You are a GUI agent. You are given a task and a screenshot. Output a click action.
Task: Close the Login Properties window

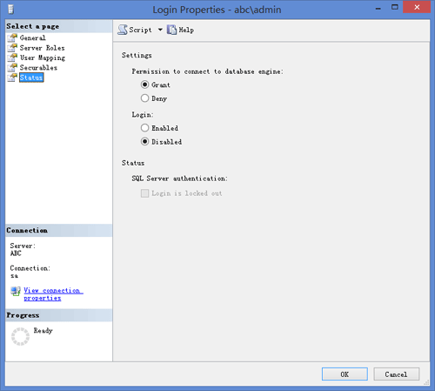coord(417,7)
